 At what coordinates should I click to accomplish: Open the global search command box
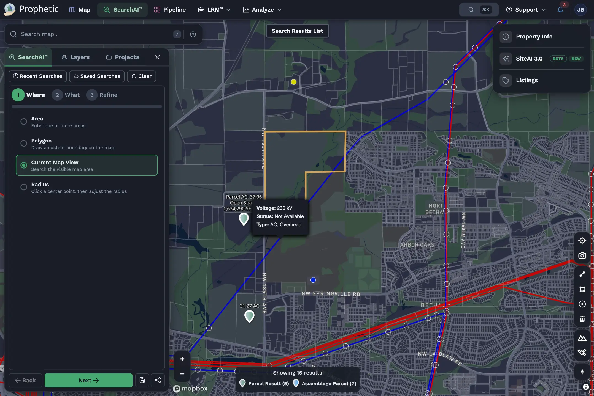point(479,10)
